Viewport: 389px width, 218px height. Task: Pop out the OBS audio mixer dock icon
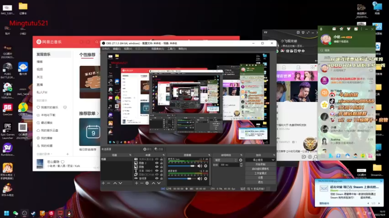click(x=209, y=155)
